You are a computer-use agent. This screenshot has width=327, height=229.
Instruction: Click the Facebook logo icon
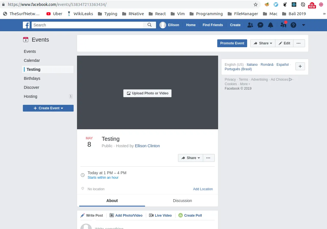[x=26, y=25]
